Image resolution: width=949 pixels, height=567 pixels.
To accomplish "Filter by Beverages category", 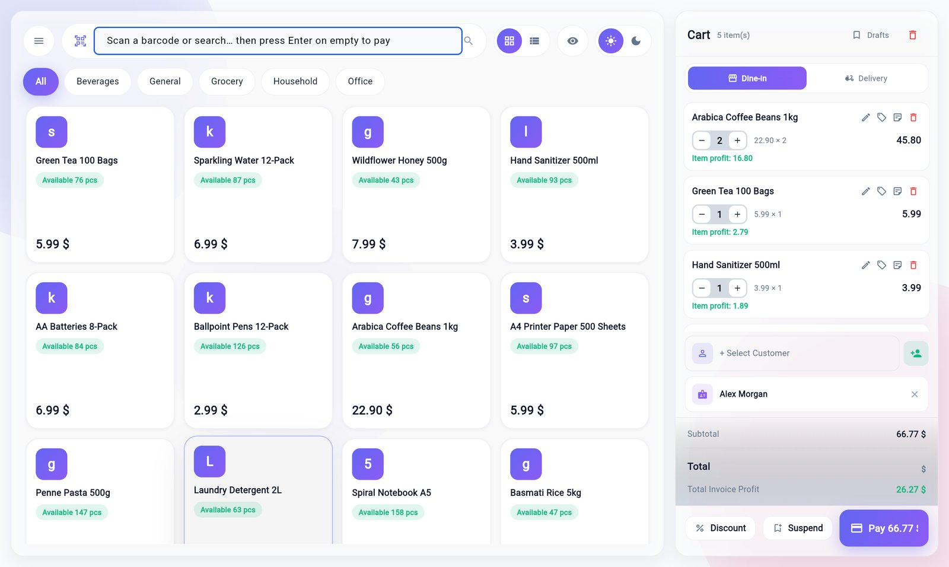I will point(98,81).
